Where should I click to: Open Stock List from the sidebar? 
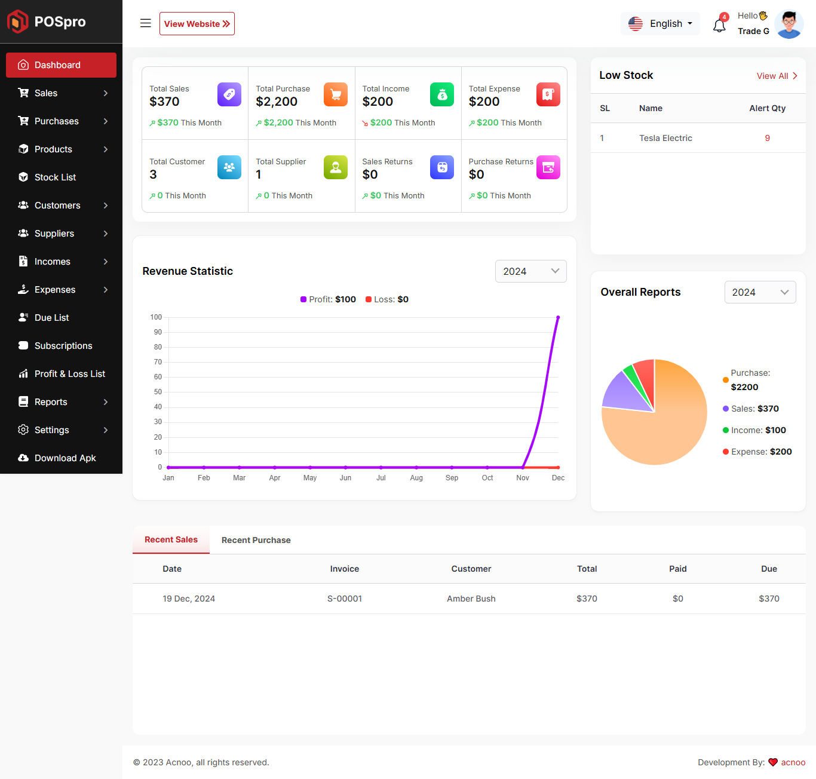coord(55,177)
